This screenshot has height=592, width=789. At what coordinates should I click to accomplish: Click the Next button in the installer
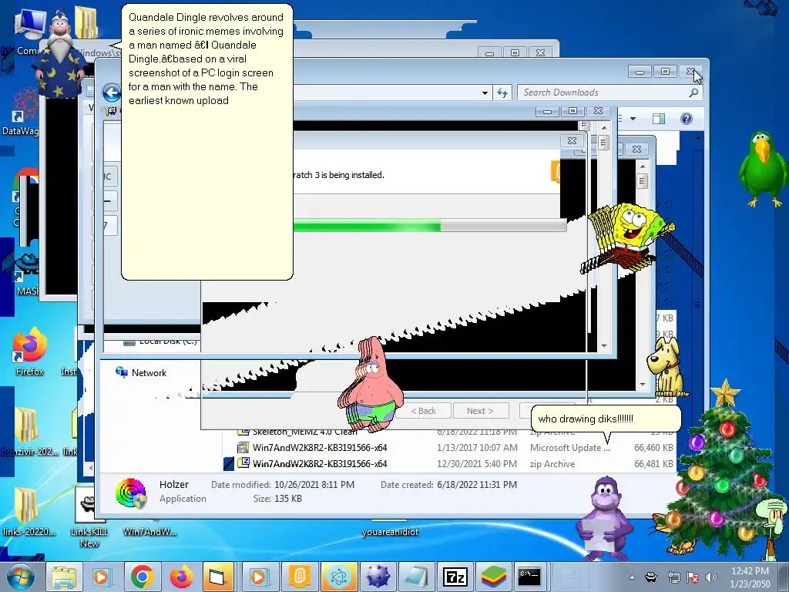(x=481, y=411)
